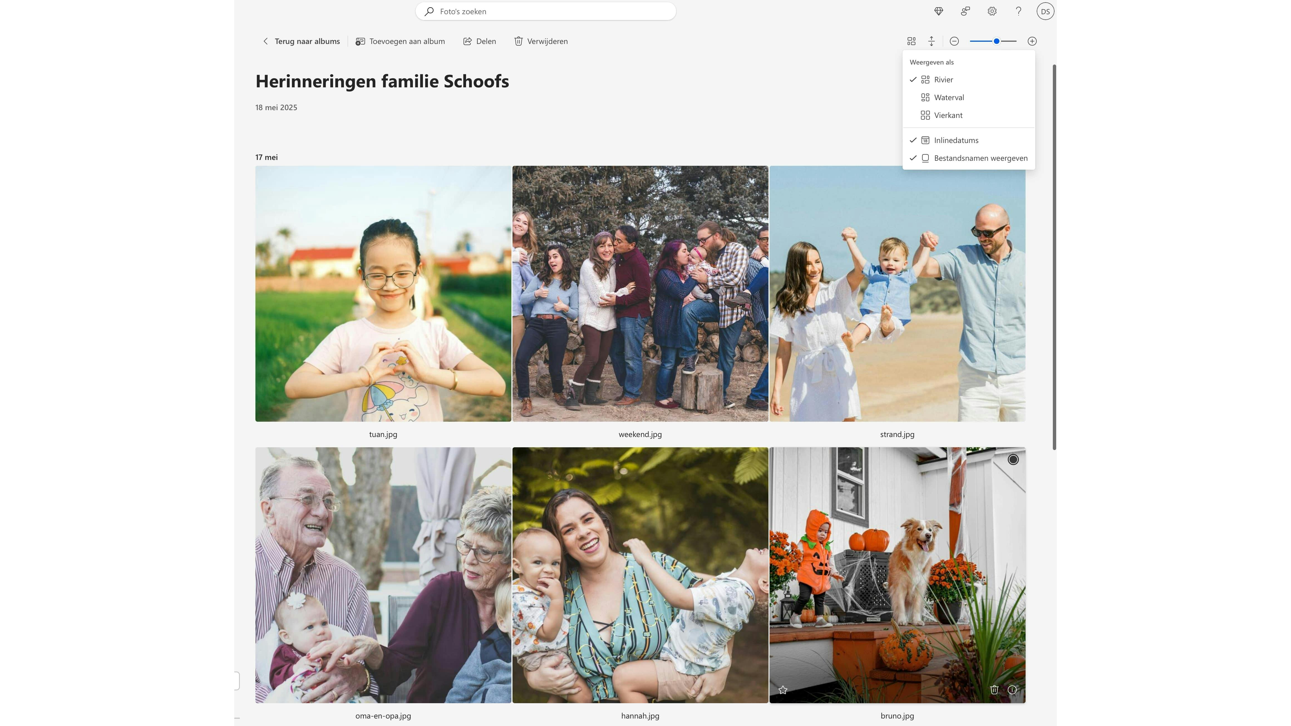Open the settings gear icon

(x=992, y=11)
